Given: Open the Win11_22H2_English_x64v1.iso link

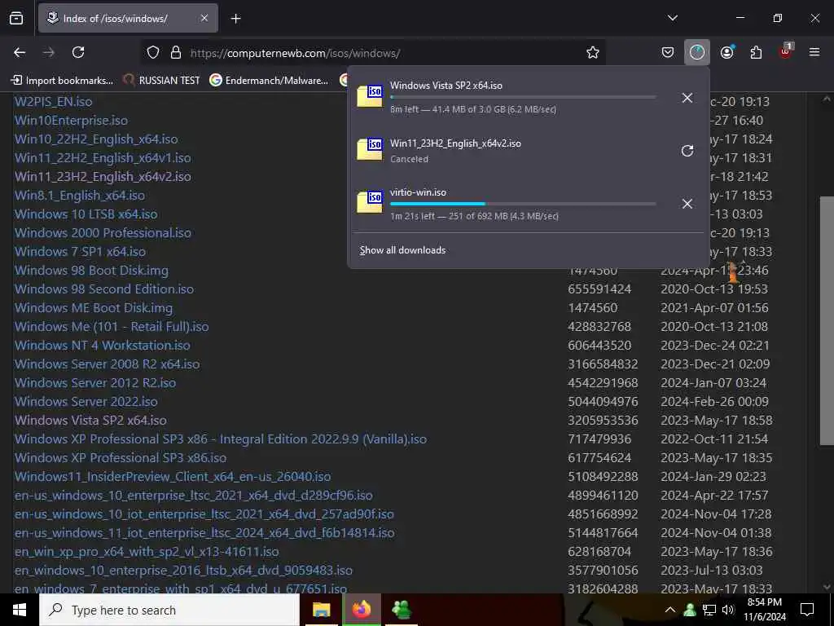Looking at the screenshot, I should pyautogui.click(x=103, y=157).
